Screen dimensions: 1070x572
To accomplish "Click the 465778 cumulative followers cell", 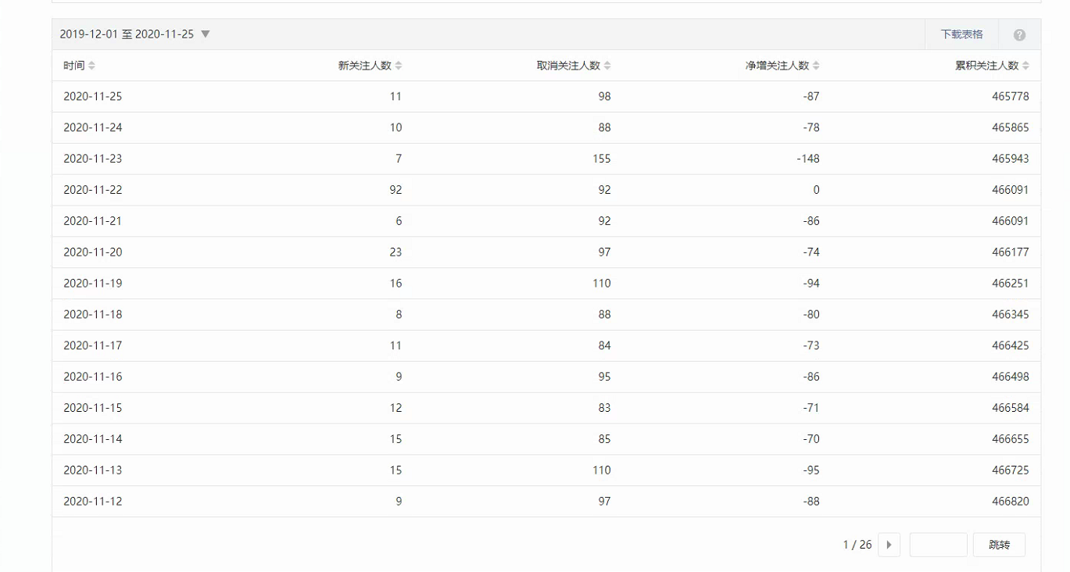I will [x=1010, y=97].
